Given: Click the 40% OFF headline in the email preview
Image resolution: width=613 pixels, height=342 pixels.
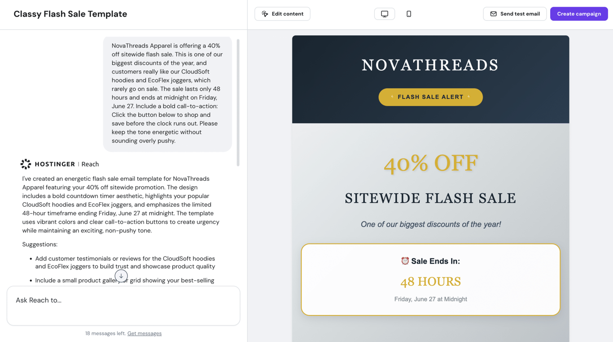Looking at the screenshot, I should coord(430,163).
